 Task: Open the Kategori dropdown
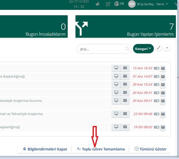[x=143, y=49]
